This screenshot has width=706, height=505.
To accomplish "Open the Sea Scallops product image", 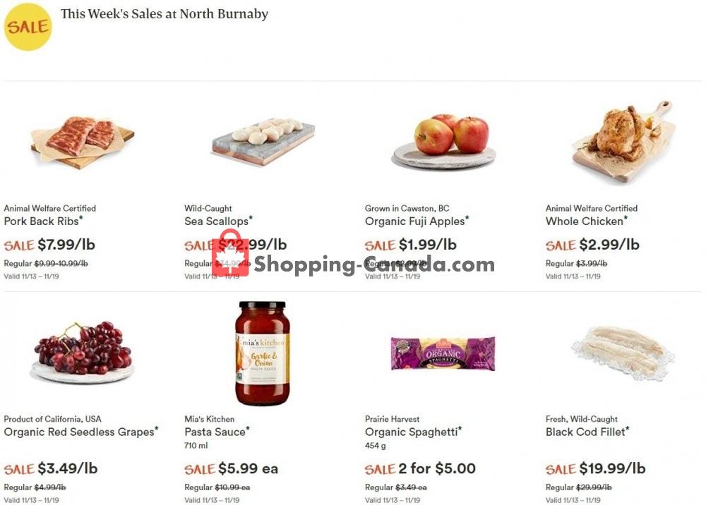I will coord(263,140).
